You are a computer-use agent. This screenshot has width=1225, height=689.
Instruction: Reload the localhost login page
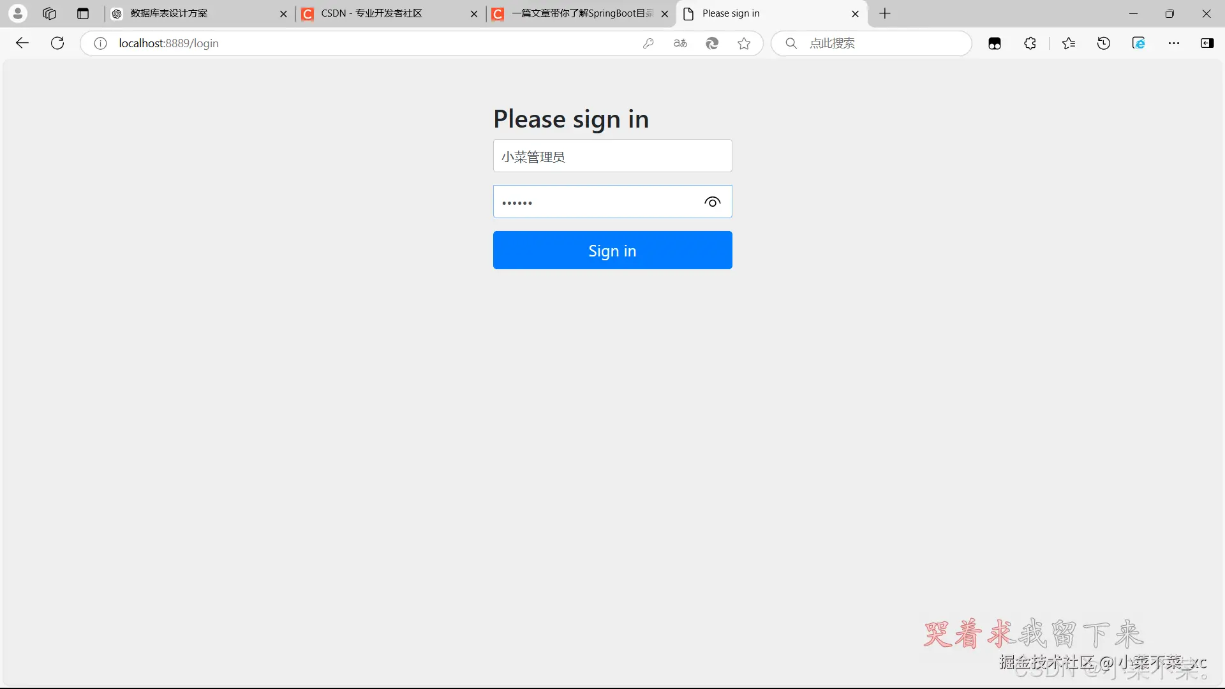(x=57, y=43)
